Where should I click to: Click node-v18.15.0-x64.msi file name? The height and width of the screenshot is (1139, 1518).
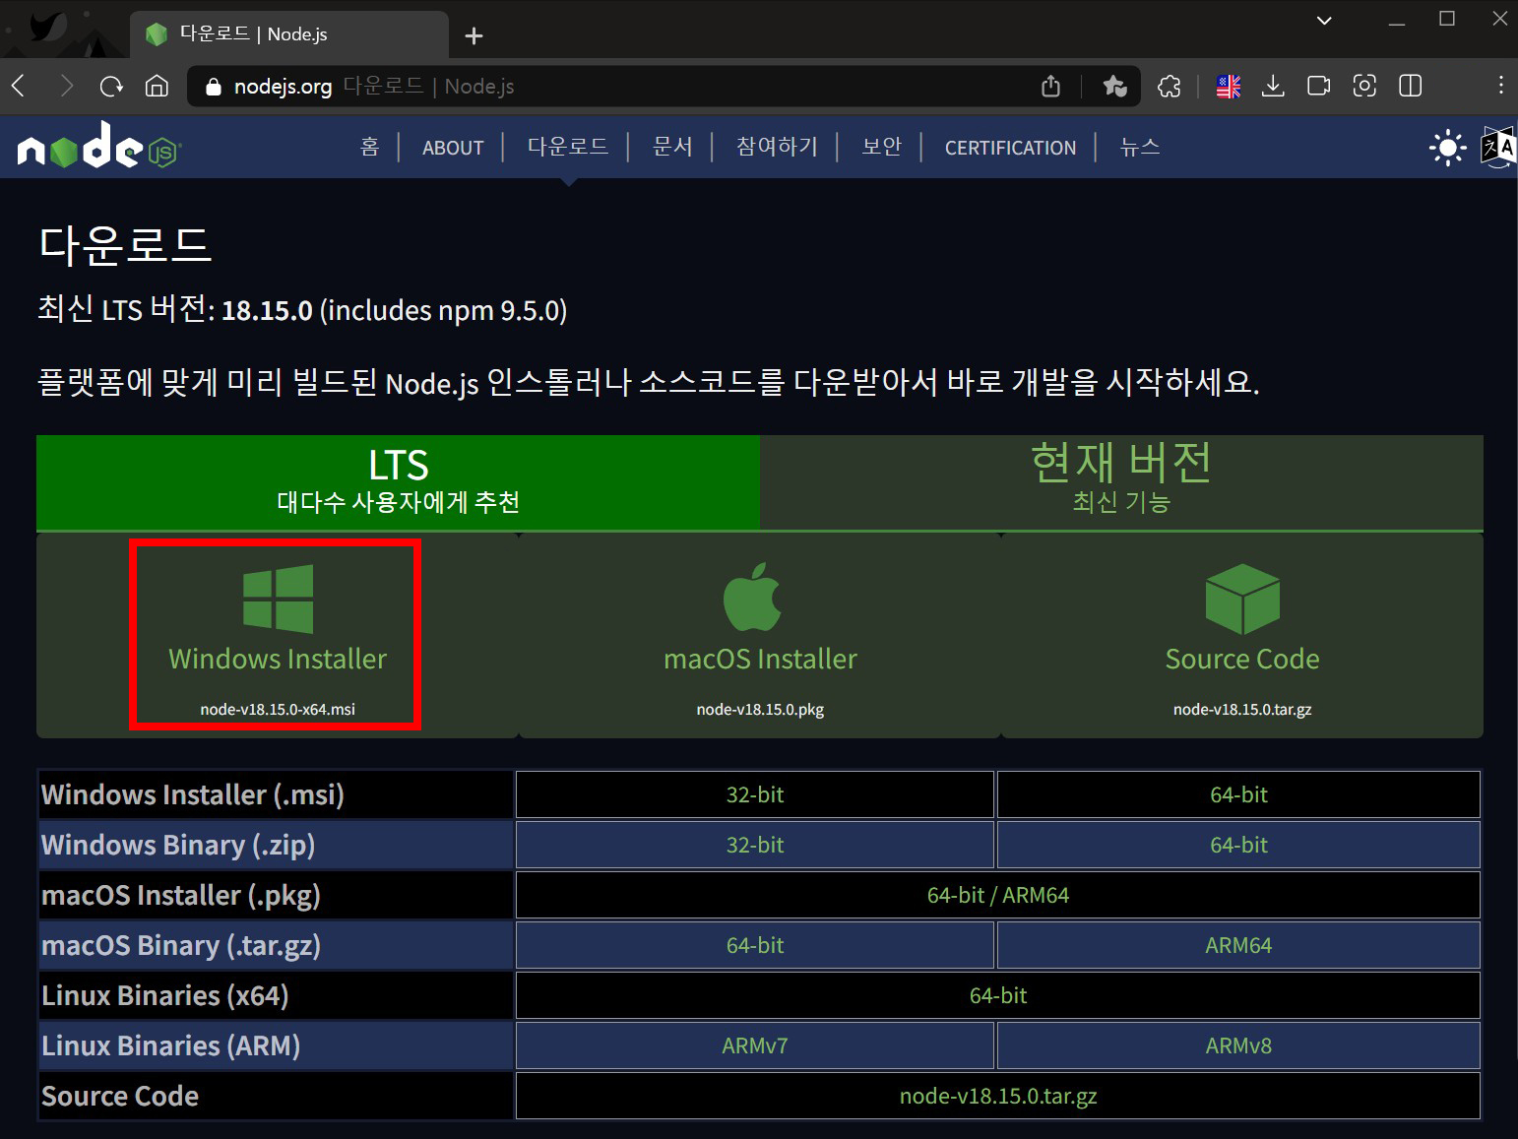tap(278, 709)
